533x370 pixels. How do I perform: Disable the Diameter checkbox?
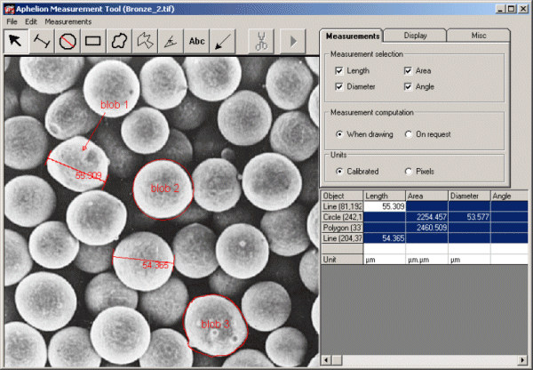339,86
